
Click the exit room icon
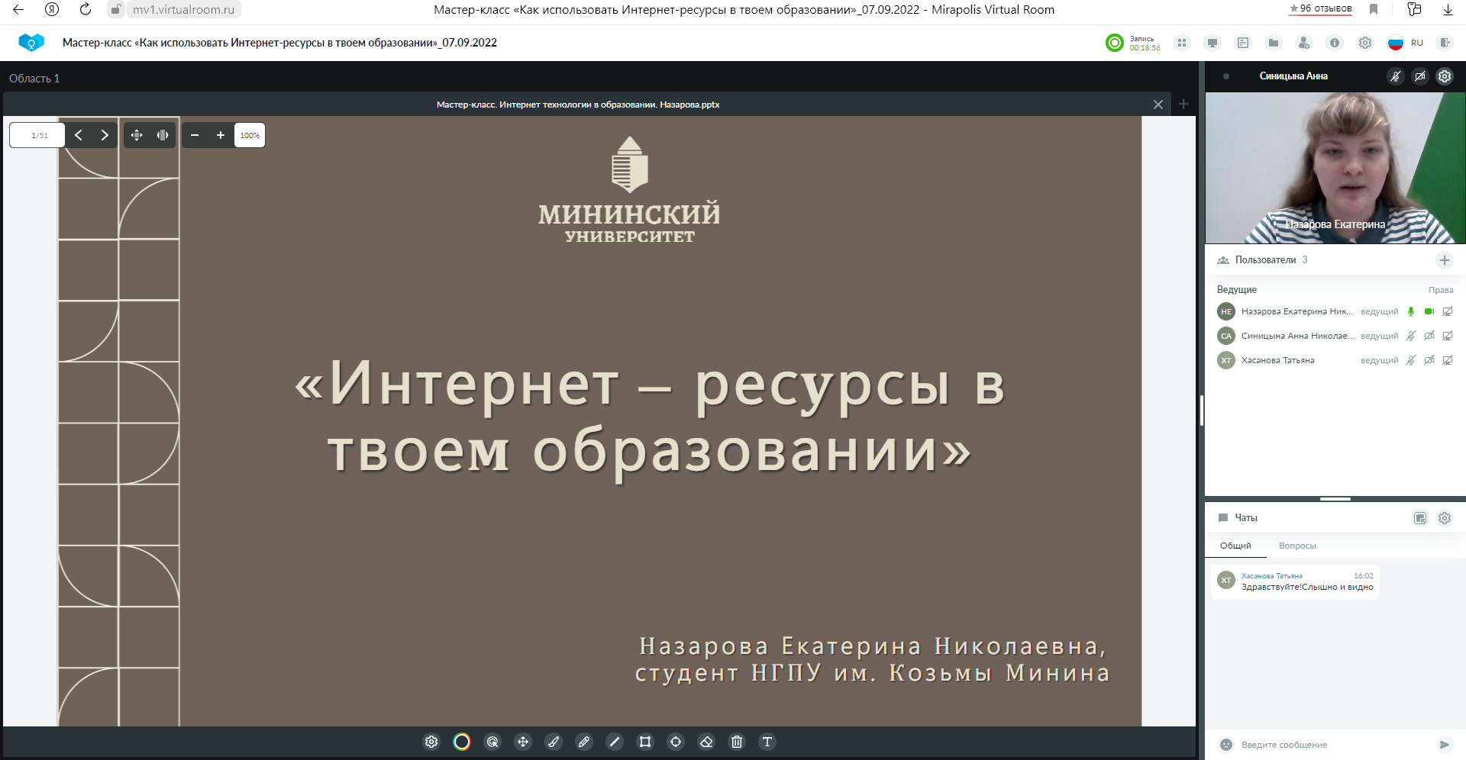[x=1445, y=43]
